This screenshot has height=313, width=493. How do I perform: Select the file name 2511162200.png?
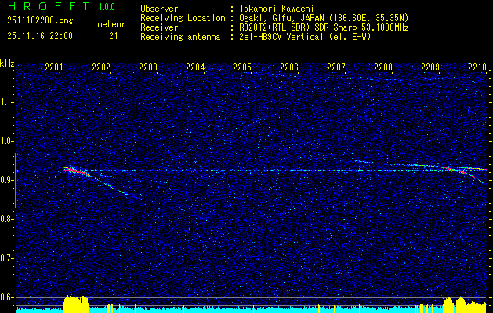coord(40,20)
